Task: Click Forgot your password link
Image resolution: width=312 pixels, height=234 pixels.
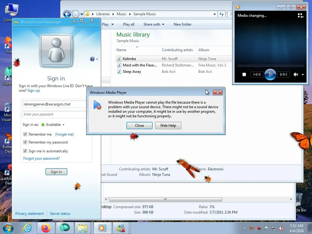Action: click(41, 158)
